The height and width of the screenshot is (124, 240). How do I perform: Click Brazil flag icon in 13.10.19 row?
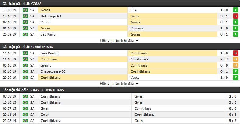[25, 10]
